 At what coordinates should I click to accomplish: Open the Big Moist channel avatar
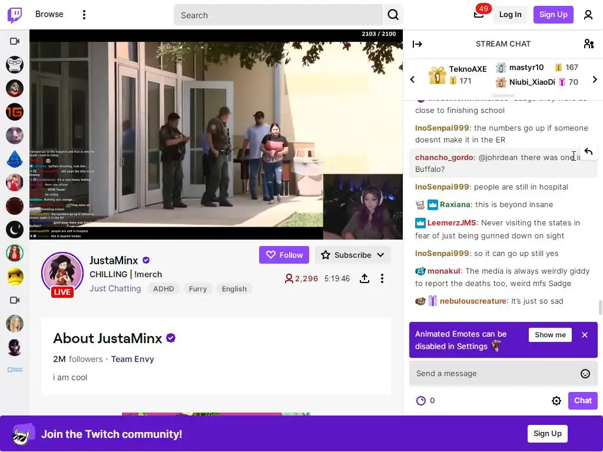click(15, 159)
